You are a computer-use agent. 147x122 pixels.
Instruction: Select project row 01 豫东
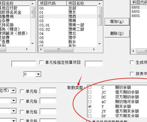68,12
